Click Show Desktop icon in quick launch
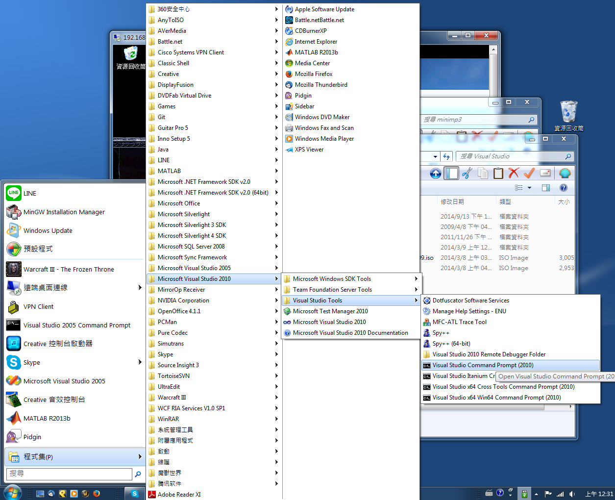This screenshot has width=615, height=500. [x=40, y=494]
